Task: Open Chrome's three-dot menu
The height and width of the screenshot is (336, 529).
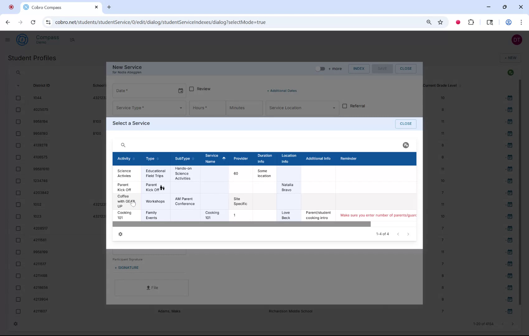Action: (x=522, y=22)
